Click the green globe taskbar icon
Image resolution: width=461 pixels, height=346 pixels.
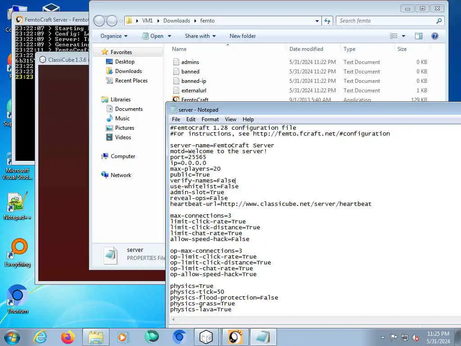[x=151, y=337]
